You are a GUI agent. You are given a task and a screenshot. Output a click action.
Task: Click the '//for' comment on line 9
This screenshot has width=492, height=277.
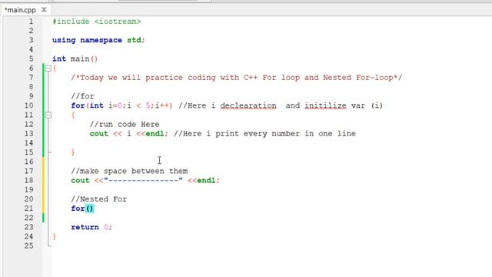82,96
